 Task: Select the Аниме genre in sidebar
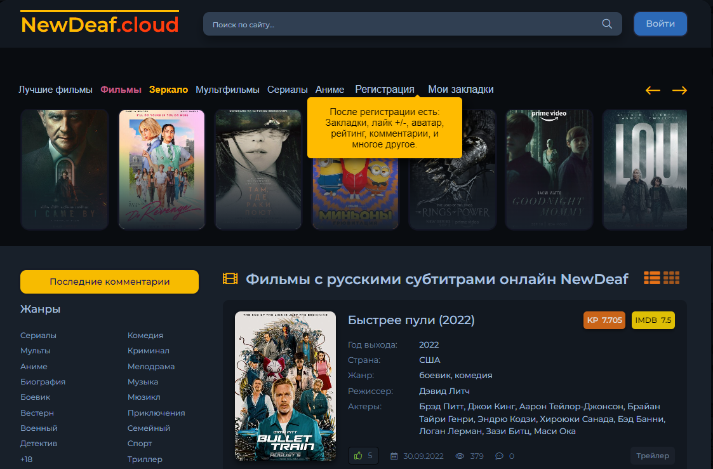click(x=34, y=366)
